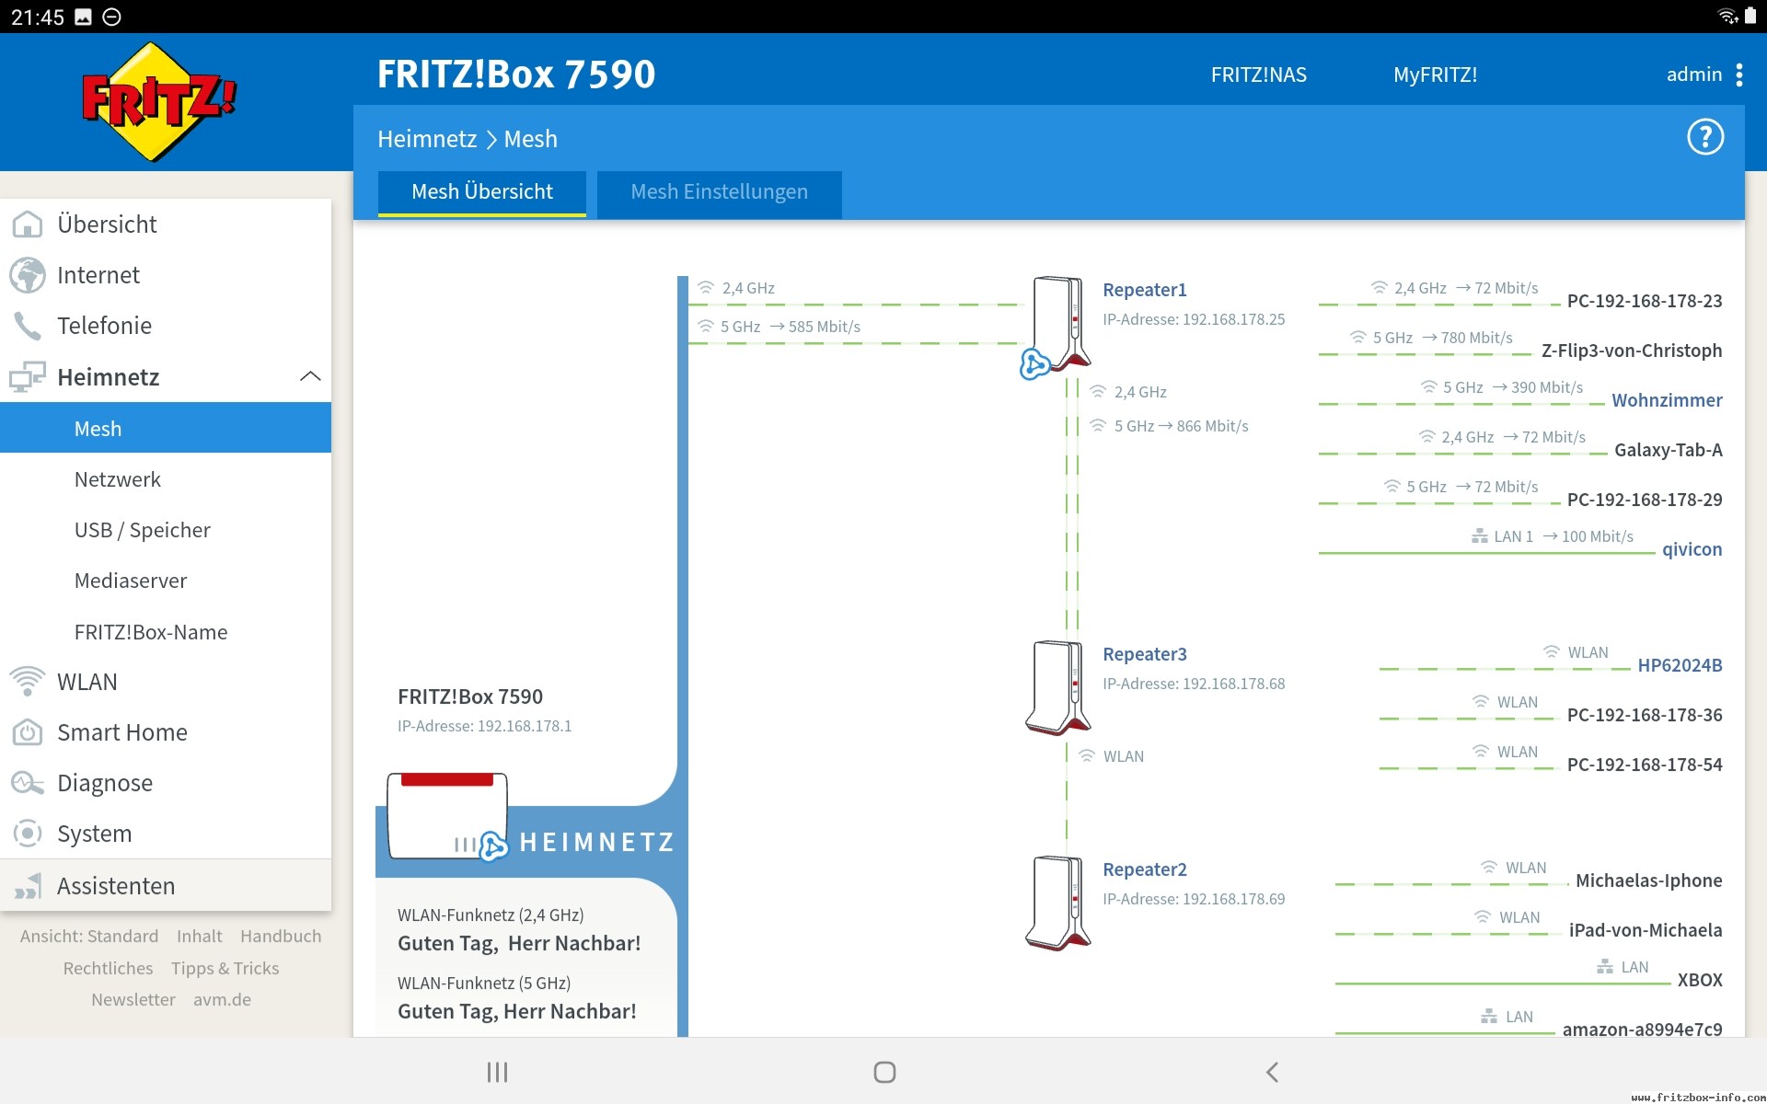Open the qivicon device link
Image resolution: width=1767 pixels, height=1104 pixels.
pyautogui.click(x=1692, y=549)
